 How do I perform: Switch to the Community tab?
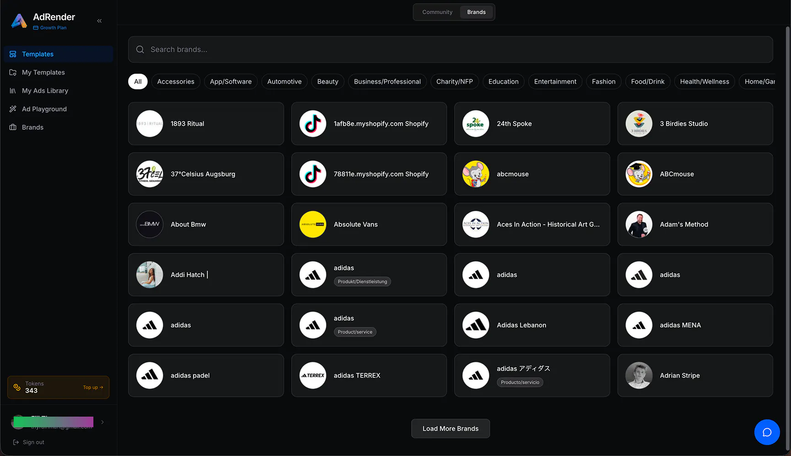coord(437,12)
